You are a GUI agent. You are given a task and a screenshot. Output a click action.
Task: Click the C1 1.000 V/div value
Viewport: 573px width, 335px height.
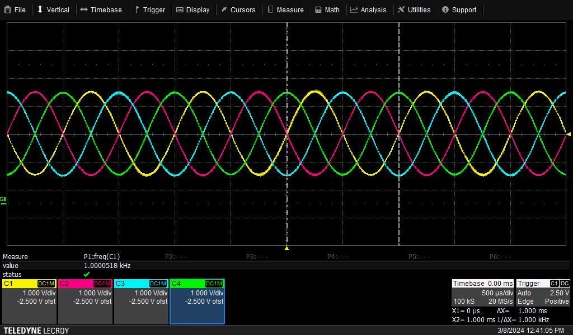(39, 293)
